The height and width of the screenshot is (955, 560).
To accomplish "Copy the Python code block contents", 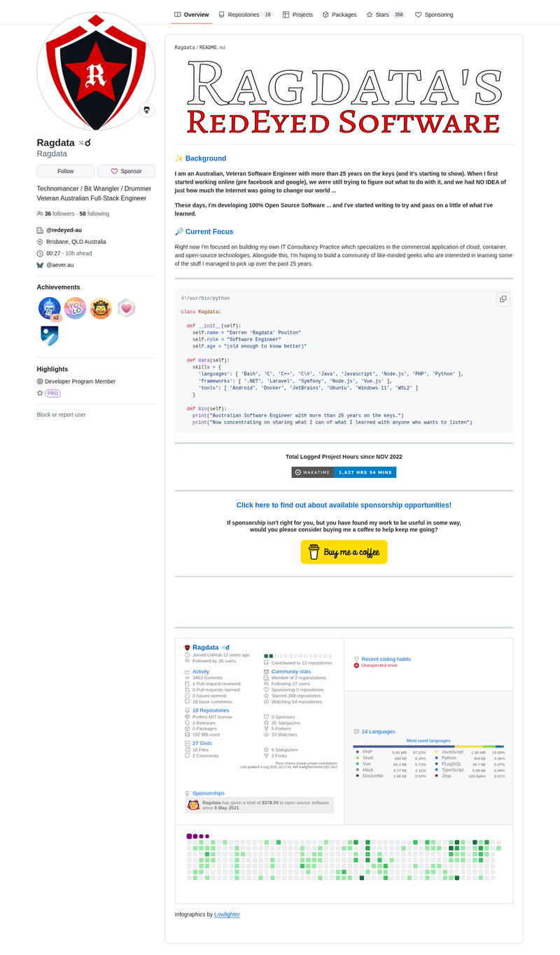I will tap(503, 299).
